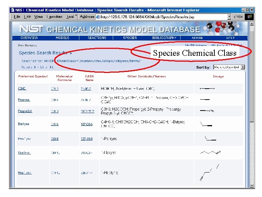
Task: Click the Propyn3yl row CAS number link
Action: pyautogui.click(x=87, y=111)
